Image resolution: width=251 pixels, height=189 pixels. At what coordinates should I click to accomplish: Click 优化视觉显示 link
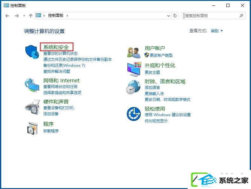156,121
